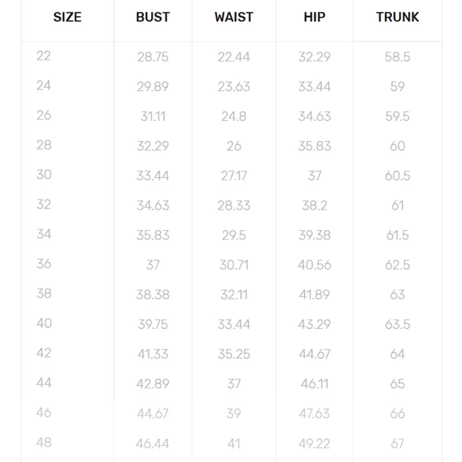Select size 22 row label
462x462 pixels.
tap(44, 56)
